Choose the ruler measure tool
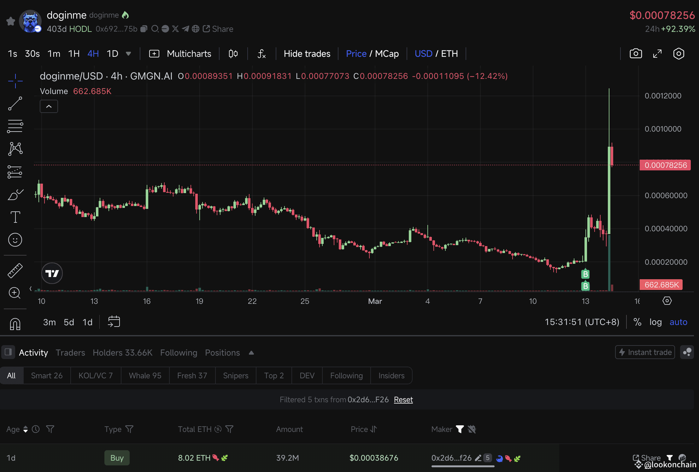Viewport: 699px width, 472px height. pos(15,271)
